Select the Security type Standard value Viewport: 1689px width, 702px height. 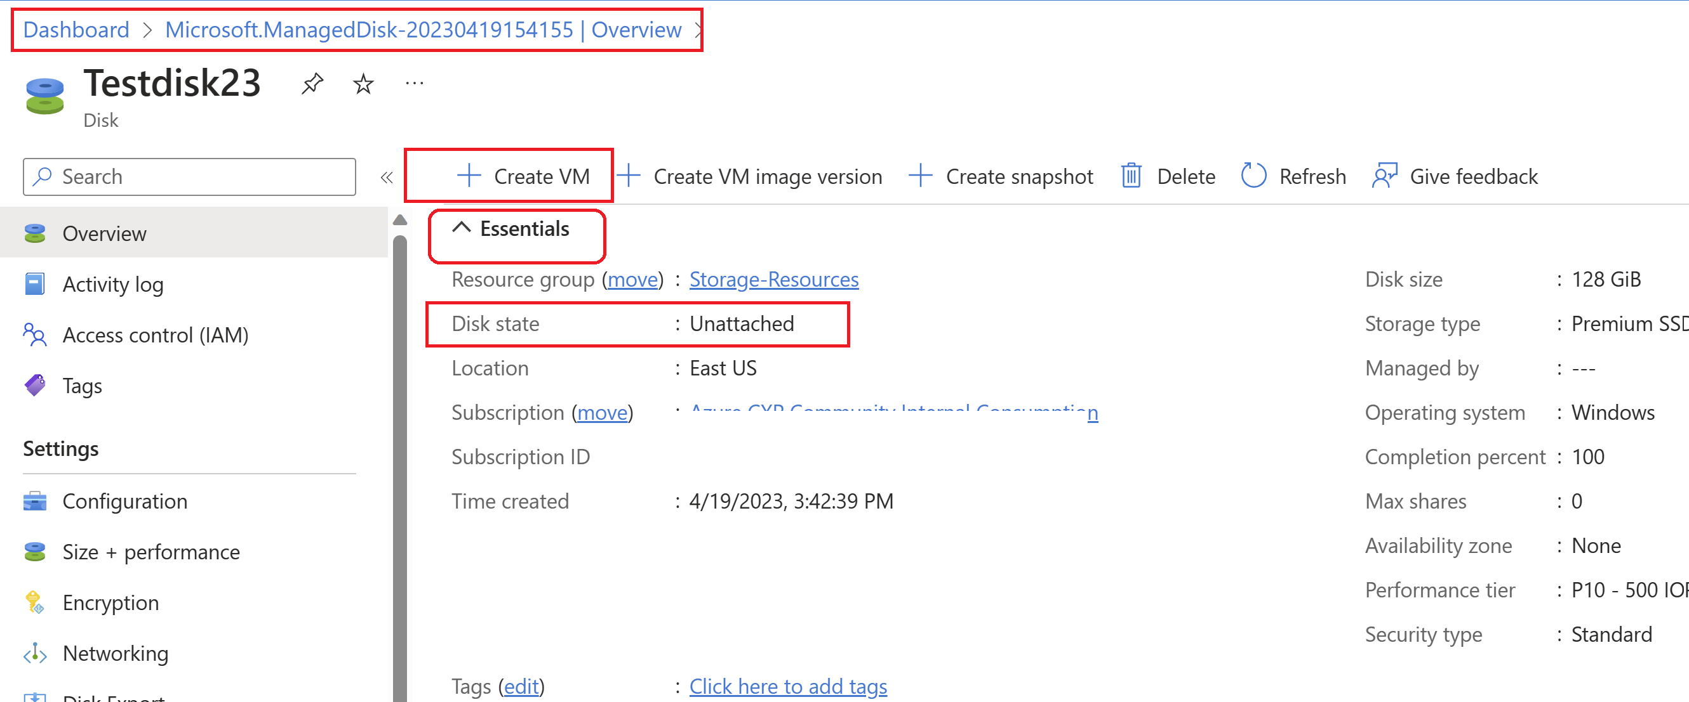click(1612, 634)
